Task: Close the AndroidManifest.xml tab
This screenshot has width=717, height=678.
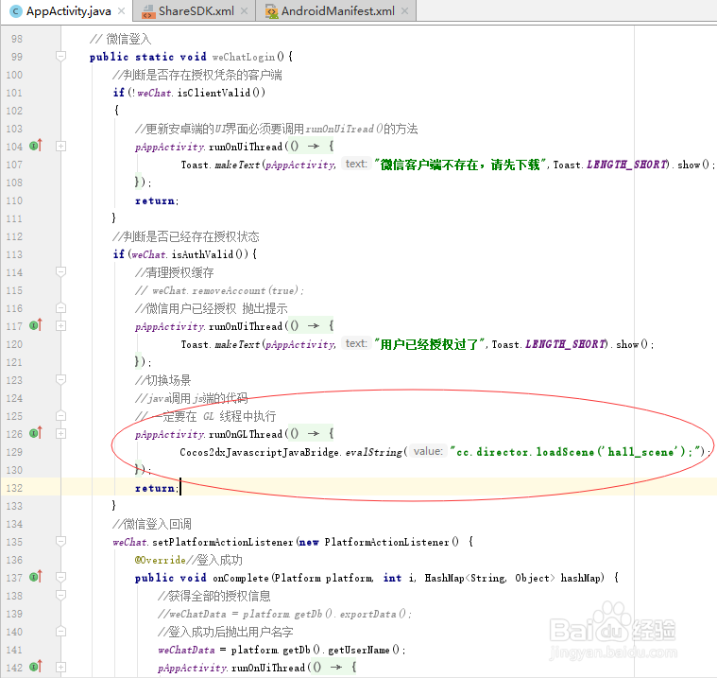Action: click(404, 11)
